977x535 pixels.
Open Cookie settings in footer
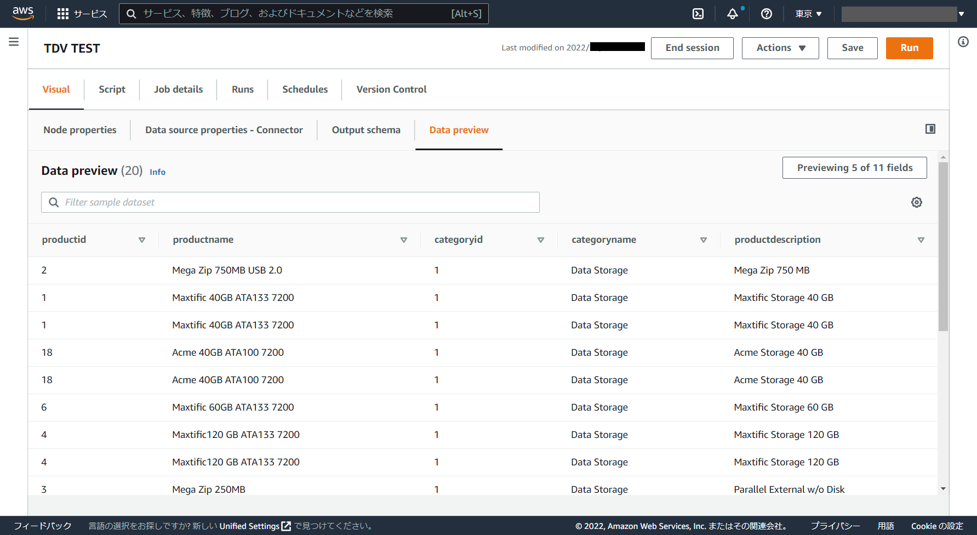coord(937,526)
